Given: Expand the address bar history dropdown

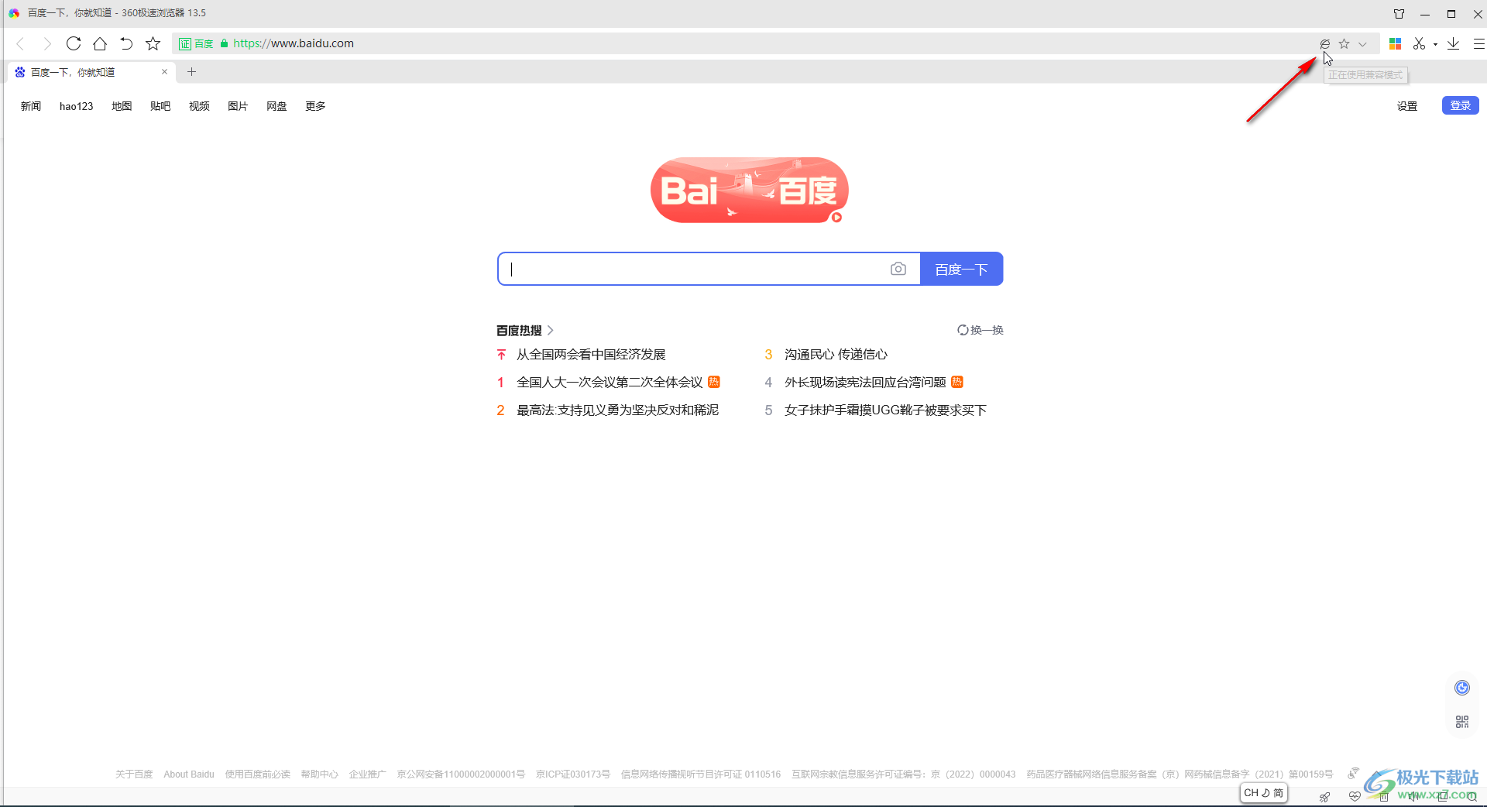Looking at the screenshot, I should 1363,44.
